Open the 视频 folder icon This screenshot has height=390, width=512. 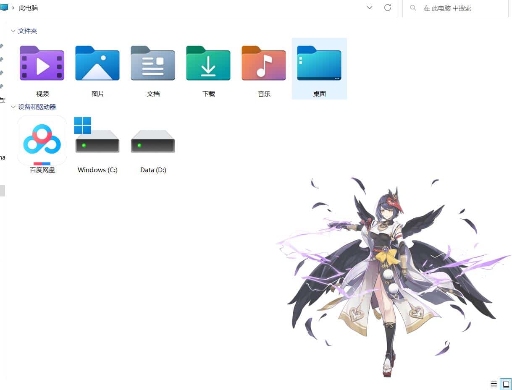pos(42,63)
